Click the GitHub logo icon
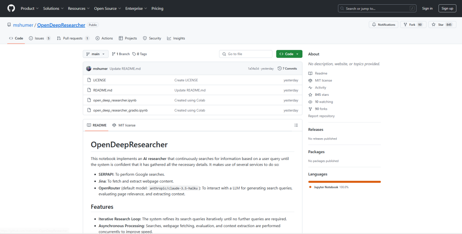Viewport: 462px width, 234px height. (11, 9)
